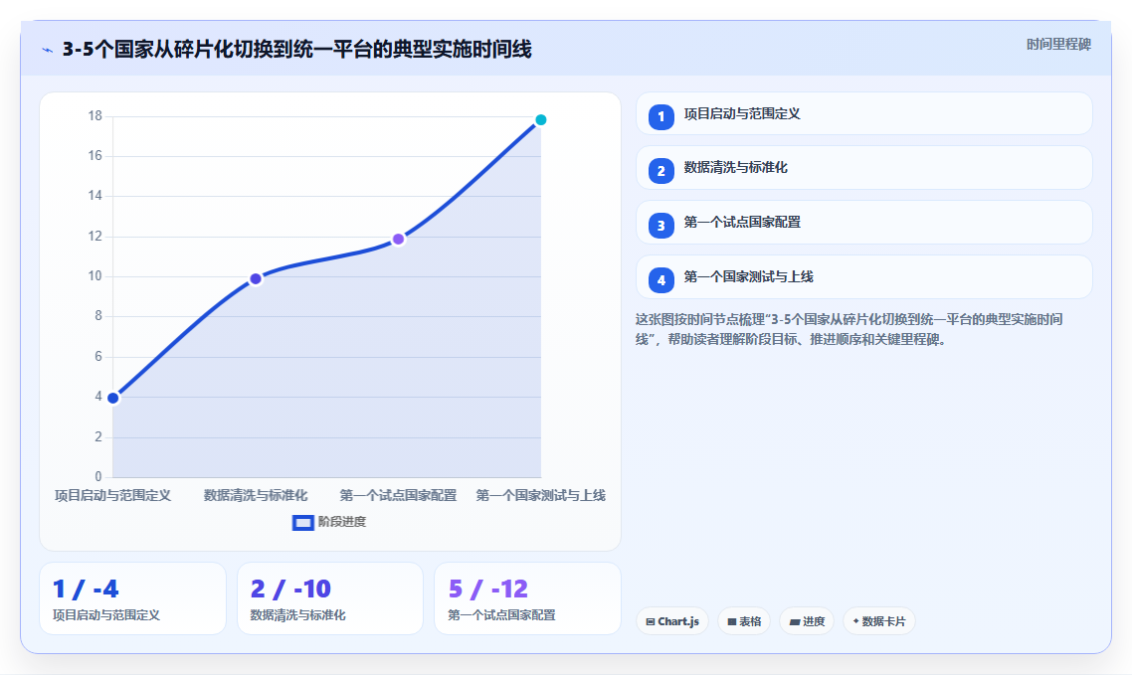Click the icon inside Chart.js tag
The image size is (1132, 675).
coord(651,621)
